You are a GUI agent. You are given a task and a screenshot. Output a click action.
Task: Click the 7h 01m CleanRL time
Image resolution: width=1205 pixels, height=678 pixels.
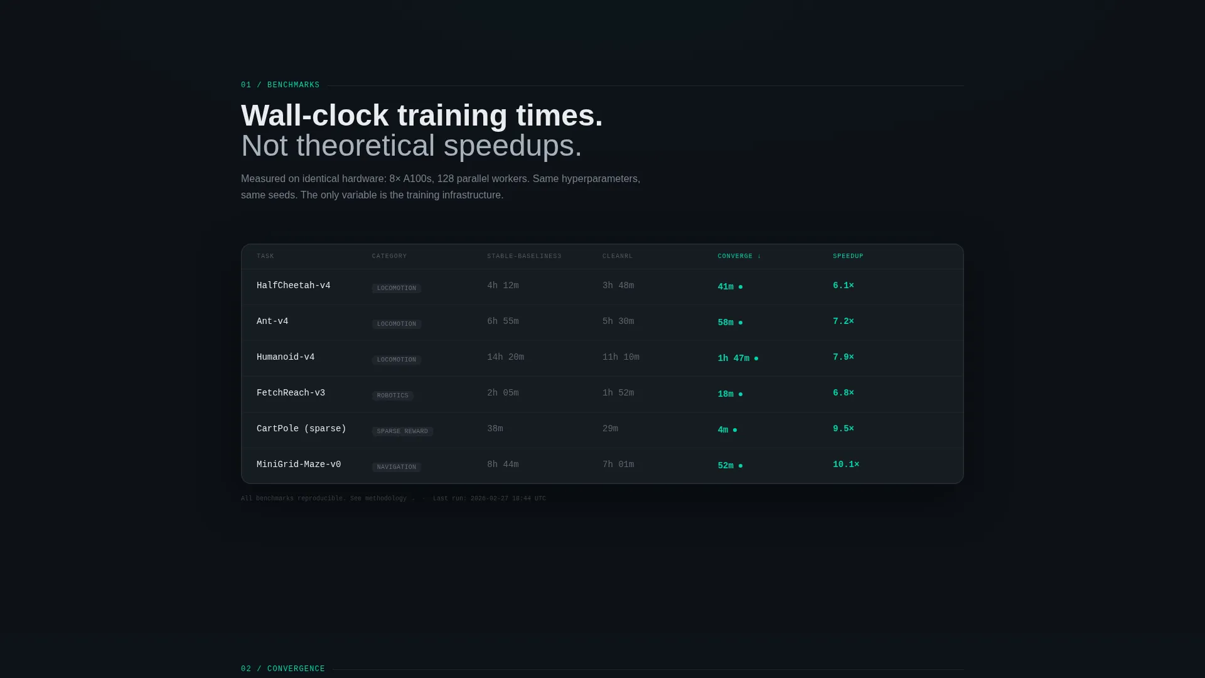[x=618, y=465]
